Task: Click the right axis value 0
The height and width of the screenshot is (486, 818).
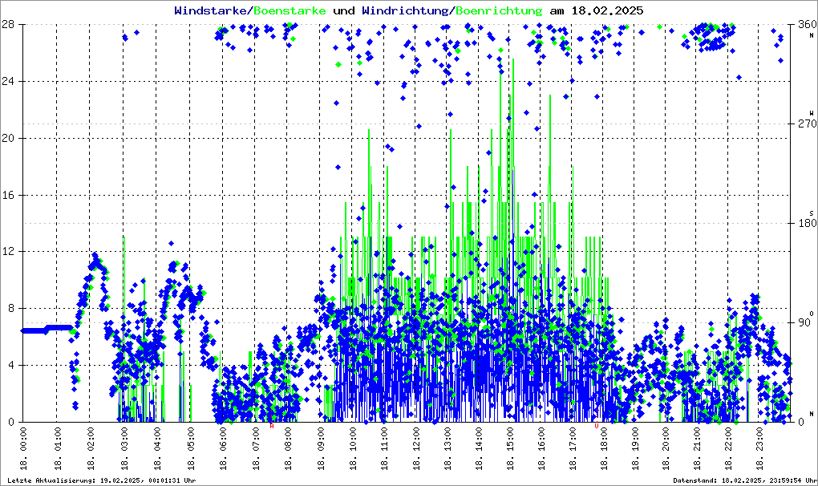Action: click(802, 422)
